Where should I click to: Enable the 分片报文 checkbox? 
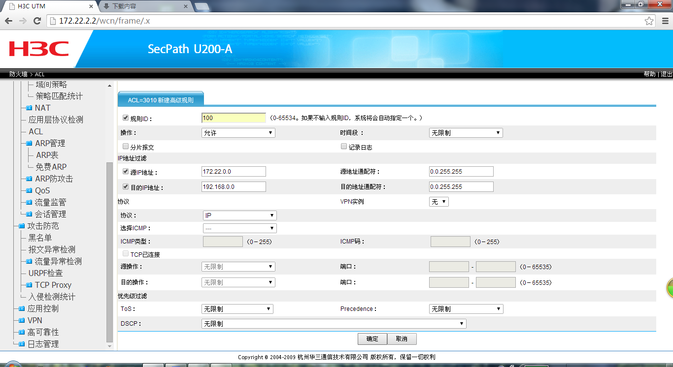[x=126, y=147]
